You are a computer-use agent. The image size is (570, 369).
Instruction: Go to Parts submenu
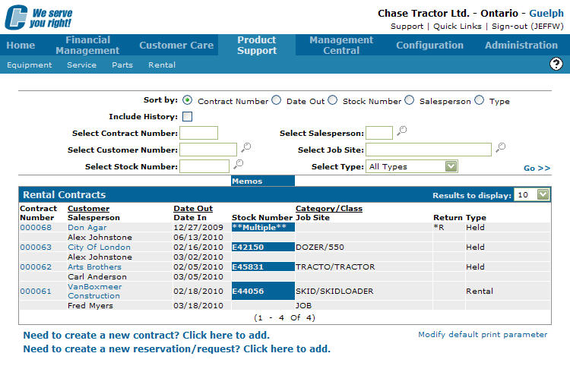(x=122, y=65)
